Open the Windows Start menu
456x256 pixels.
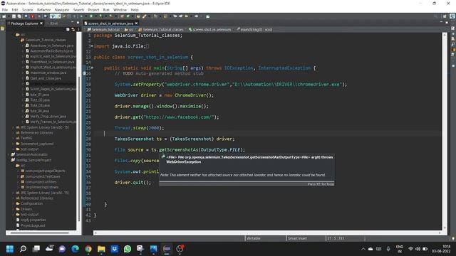coord(10,249)
